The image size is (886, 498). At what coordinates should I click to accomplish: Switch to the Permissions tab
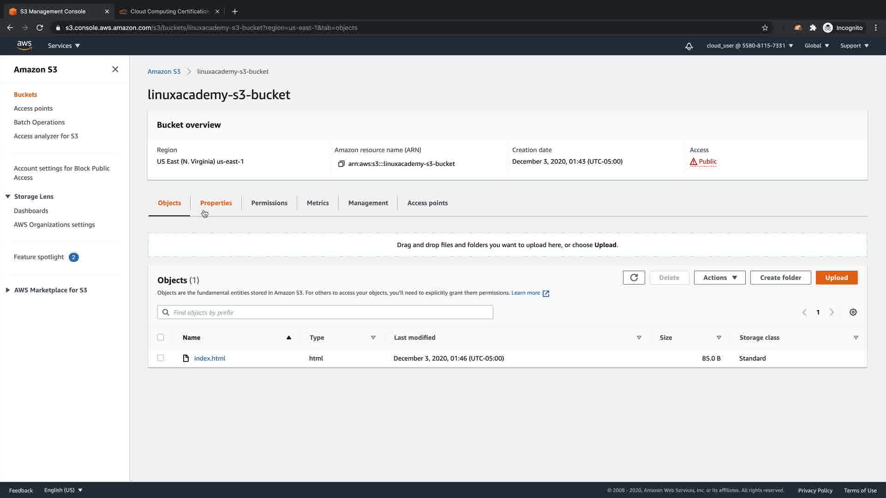click(269, 203)
